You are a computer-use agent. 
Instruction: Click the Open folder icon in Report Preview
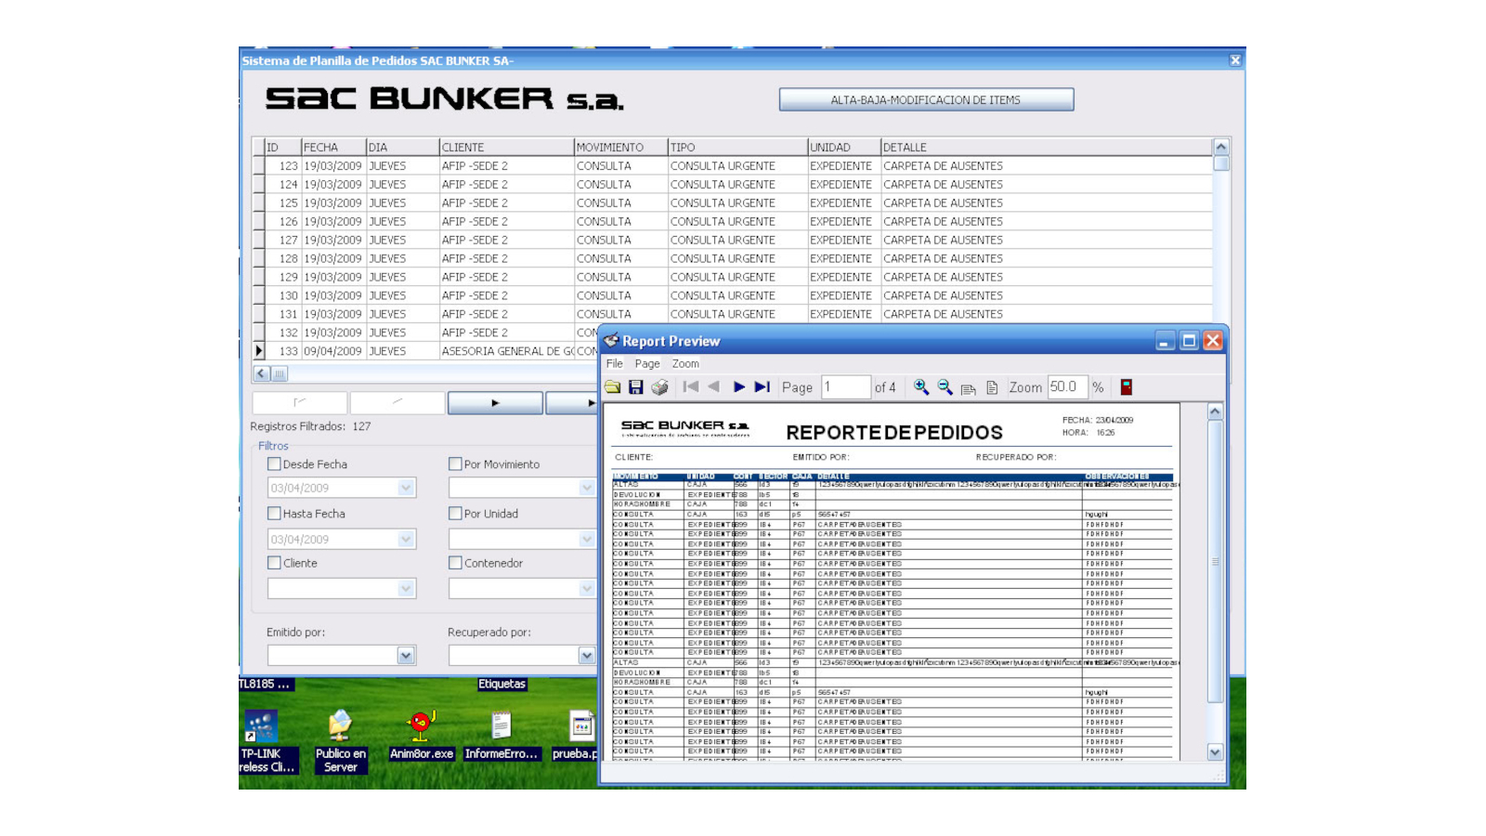pos(613,387)
